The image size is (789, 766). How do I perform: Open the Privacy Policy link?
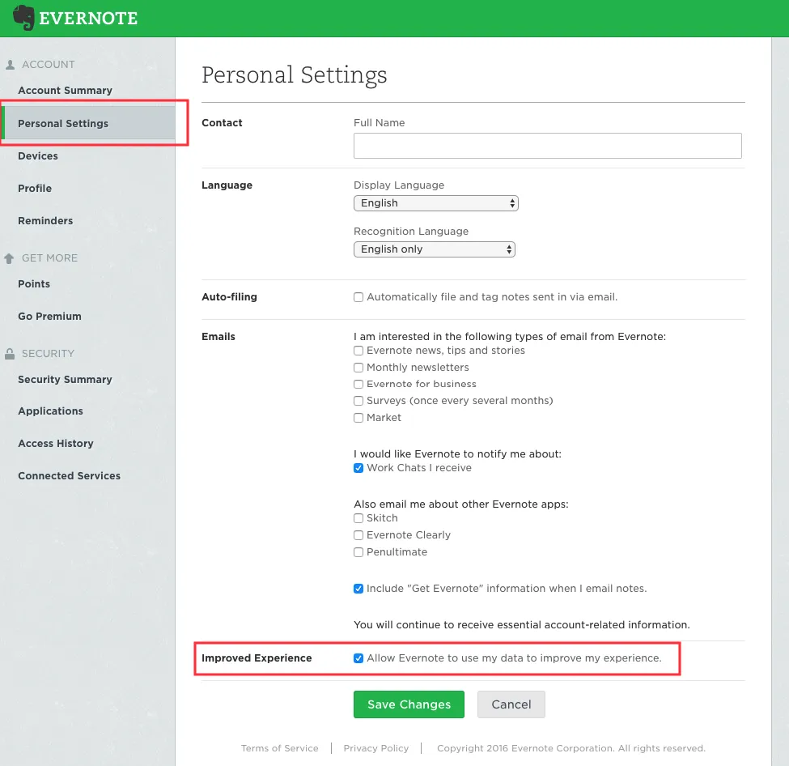(375, 748)
